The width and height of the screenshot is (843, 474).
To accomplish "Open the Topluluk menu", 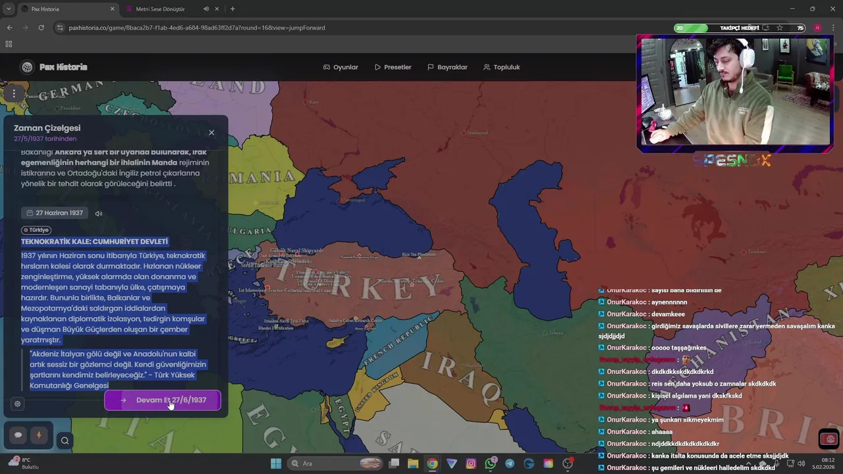I will point(501,67).
